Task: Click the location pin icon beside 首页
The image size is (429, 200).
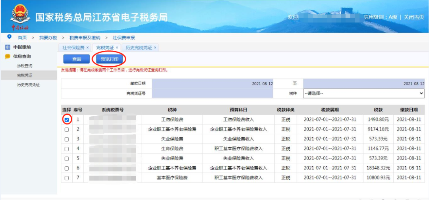Action: click(10, 37)
